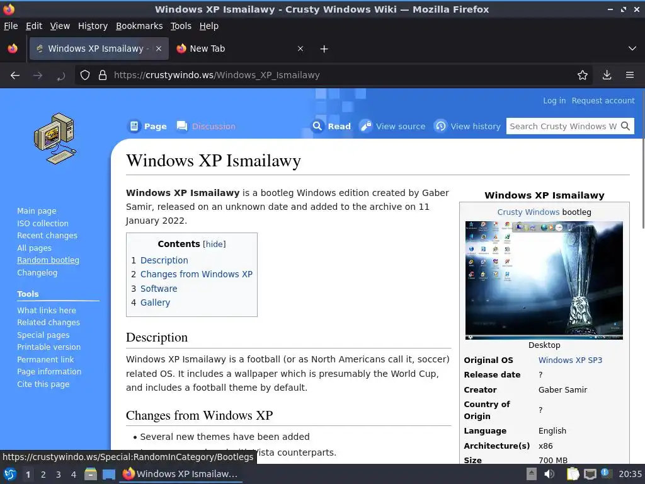Click the Printable version link

[x=49, y=347]
